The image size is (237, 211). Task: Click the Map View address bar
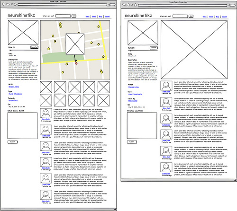pyautogui.click(x=63, y=5)
